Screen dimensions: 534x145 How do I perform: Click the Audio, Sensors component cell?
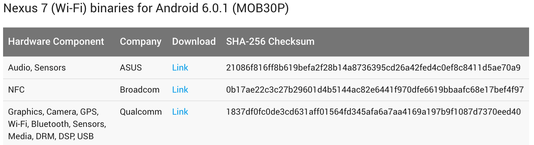pyautogui.click(x=37, y=67)
